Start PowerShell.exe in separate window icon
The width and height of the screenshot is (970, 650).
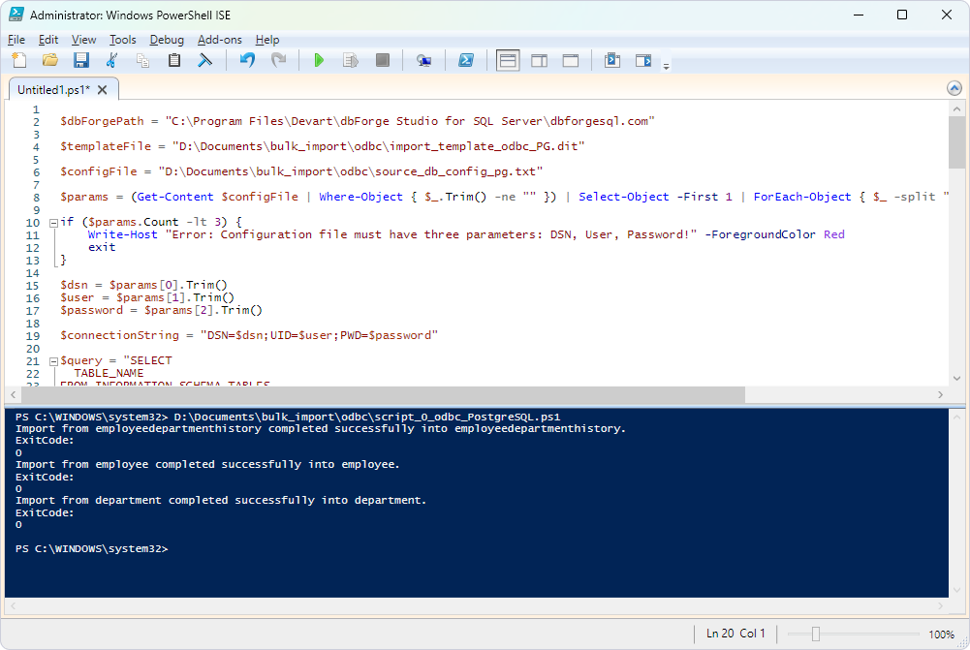point(466,60)
